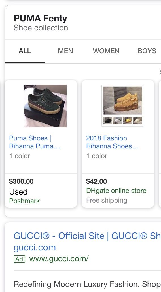161x292 pixels.
Task: Select the white shoe mini thumbnail
Action: 117,120
